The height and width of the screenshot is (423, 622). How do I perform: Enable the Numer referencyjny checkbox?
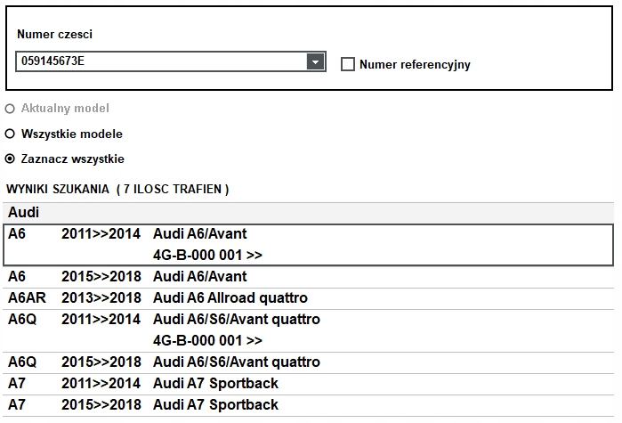click(x=348, y=64)
